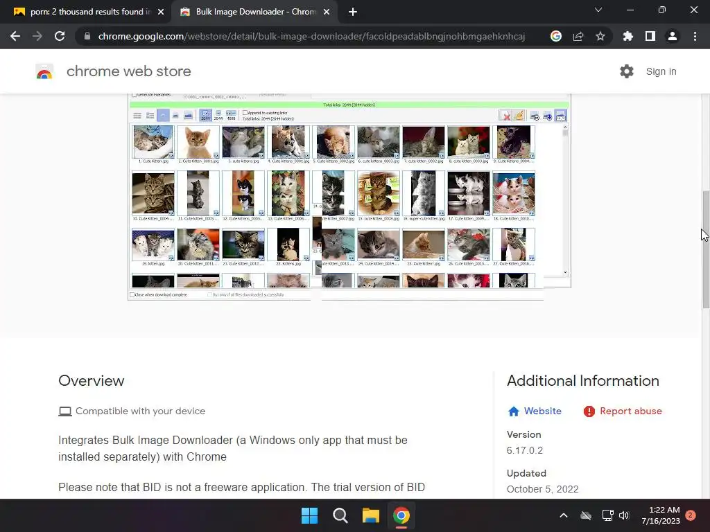The height and width of the screenshot is (532, 710).
Task: Open web store settings gear
Action: tap(627, 71)
